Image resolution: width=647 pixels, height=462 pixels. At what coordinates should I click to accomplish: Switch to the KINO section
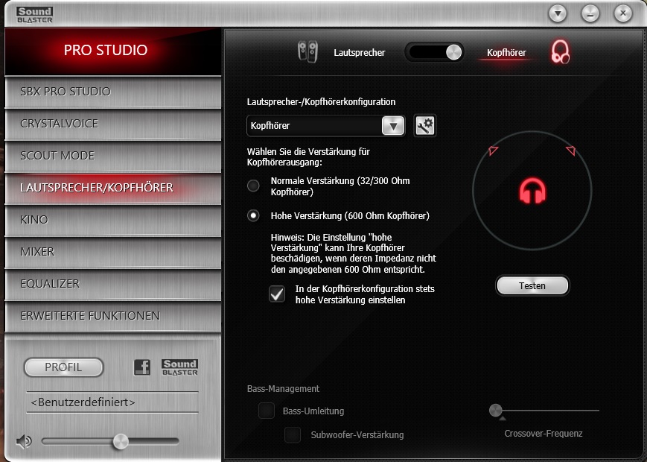tap(113, 220)
